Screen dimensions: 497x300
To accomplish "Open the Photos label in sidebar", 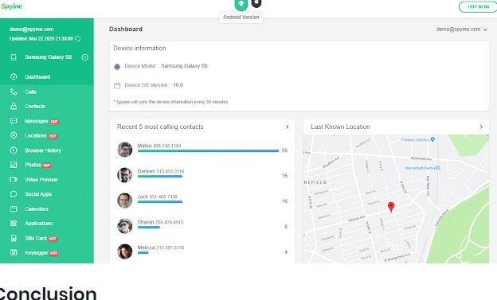I will [x=33, y=165].
